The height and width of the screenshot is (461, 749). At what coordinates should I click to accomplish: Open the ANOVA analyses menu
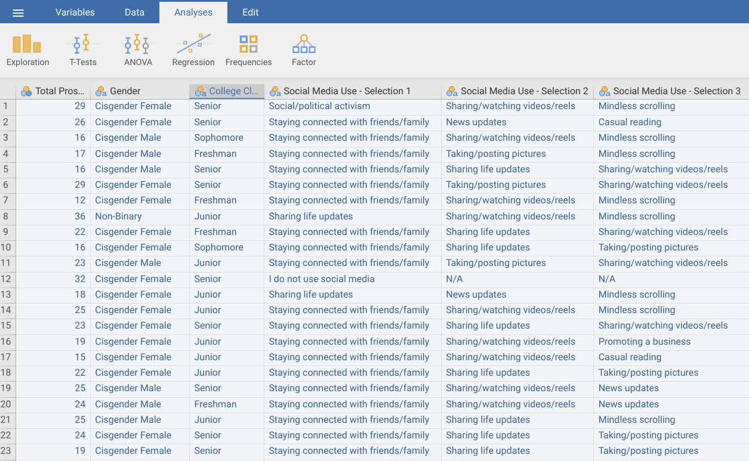[138, 50]
